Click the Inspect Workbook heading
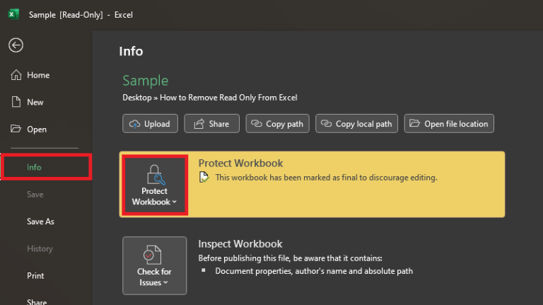The height and width of the screenshot is (305, 543). [x=240, y=243]
